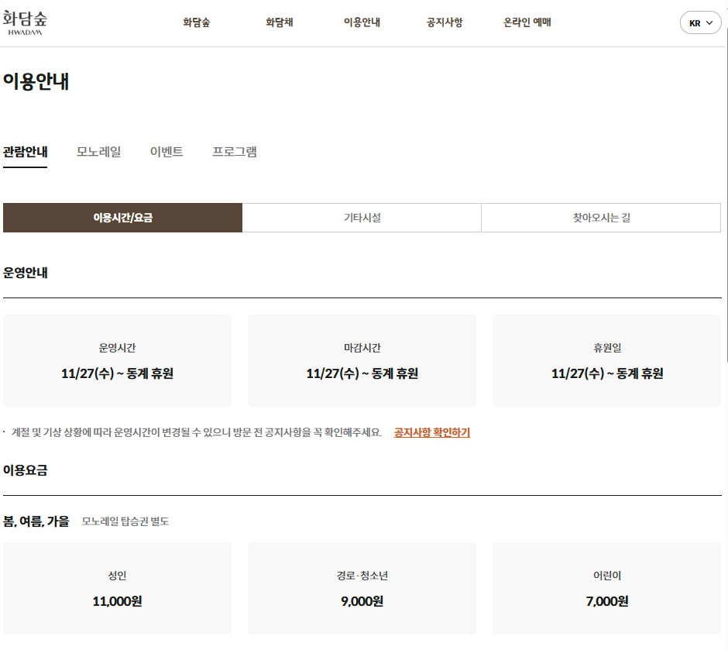Select the 찾아오시는 길 section button
This screenshot has width=728, height=650.
(601, 217)
